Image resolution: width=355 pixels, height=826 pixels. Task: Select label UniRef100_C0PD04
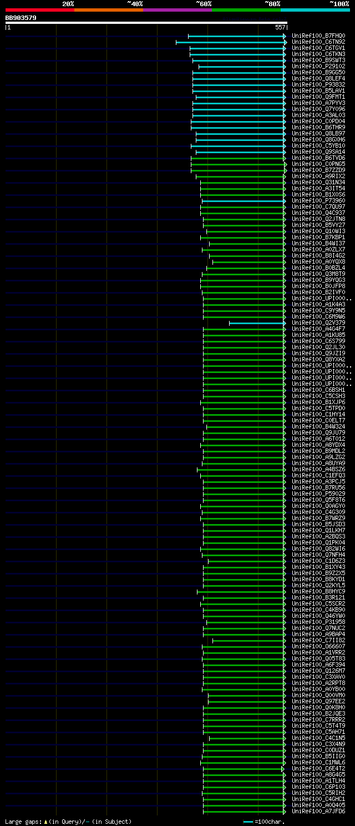[318, 121]
